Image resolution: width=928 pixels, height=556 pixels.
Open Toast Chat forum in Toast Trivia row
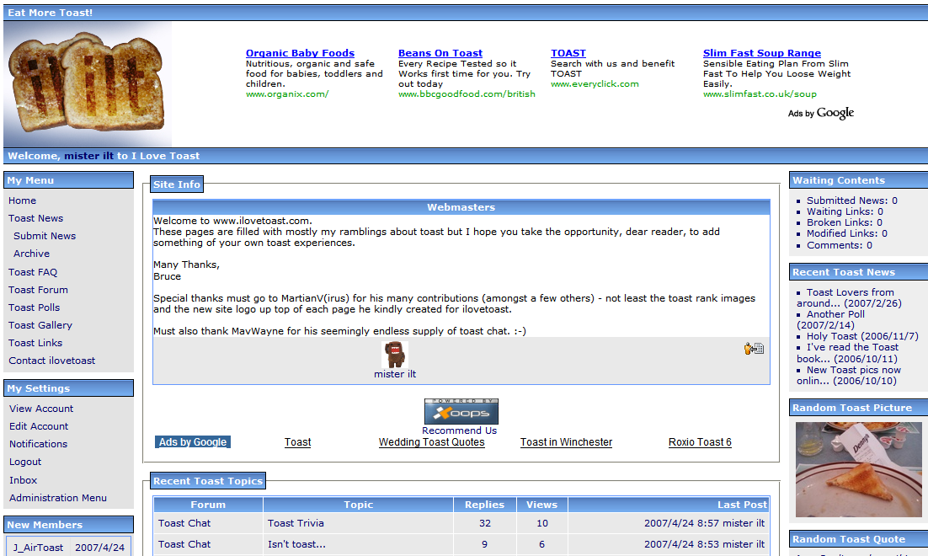(x=184, y=523)
